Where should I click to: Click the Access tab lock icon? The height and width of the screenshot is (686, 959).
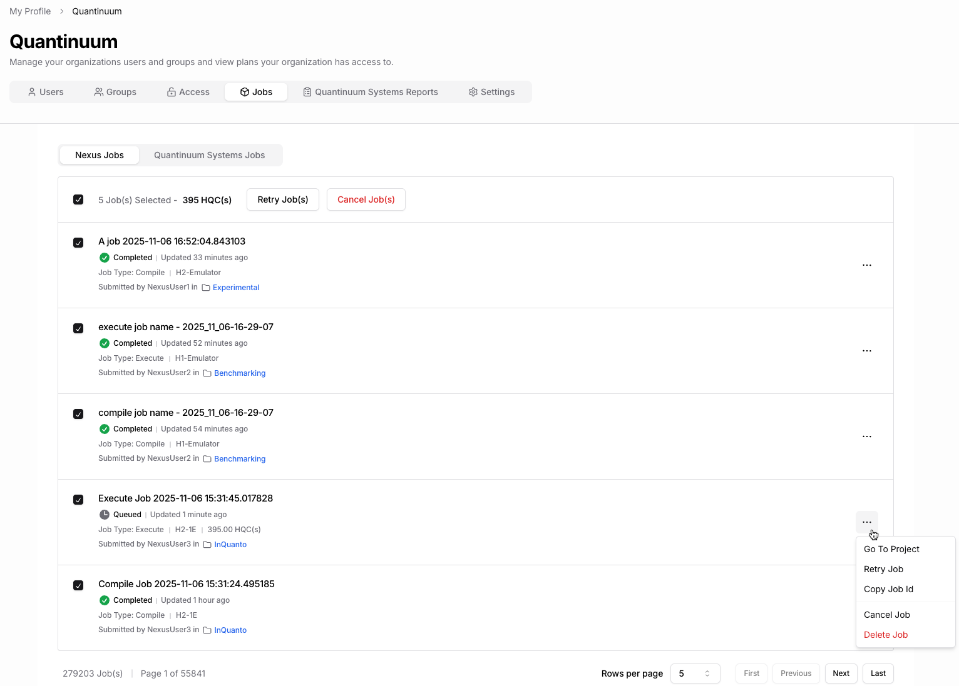172,92
